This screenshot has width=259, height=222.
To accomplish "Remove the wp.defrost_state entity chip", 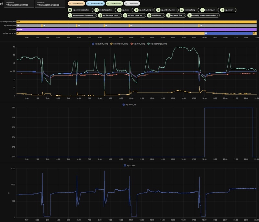I will tap(114, 10).
